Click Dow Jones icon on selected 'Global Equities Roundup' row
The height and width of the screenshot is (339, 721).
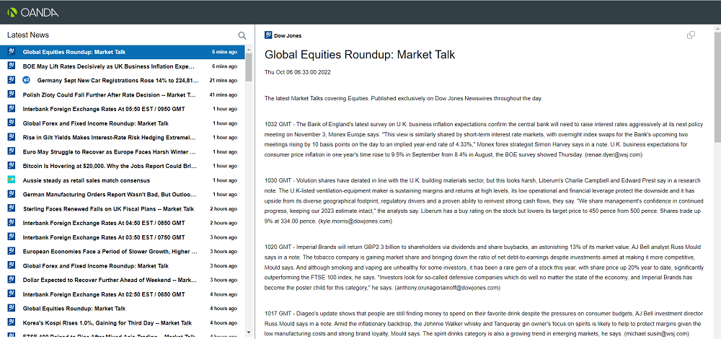click(12, 51)
